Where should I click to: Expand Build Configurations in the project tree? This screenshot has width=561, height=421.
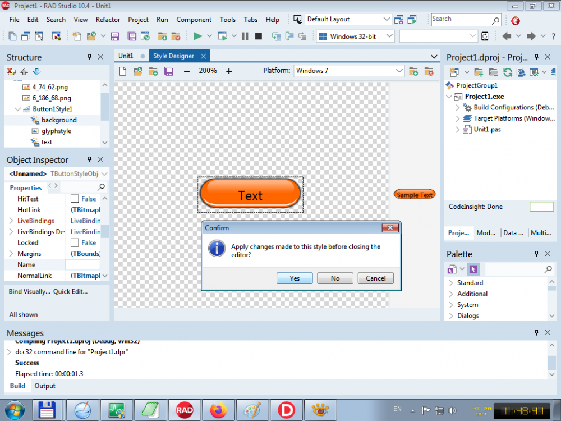point(457,107)
